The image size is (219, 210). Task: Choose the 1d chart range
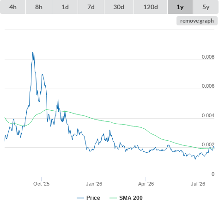click(65, 7)
